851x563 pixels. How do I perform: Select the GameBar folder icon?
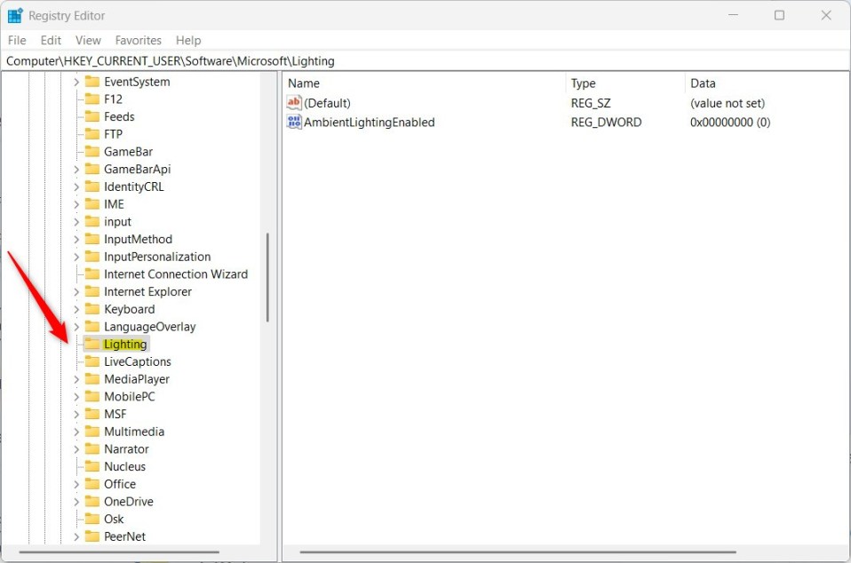coord(92,152)
